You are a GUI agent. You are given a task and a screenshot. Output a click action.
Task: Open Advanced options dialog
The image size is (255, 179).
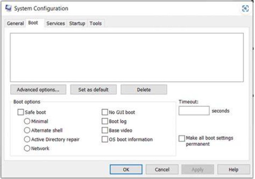tap(38, 90)
